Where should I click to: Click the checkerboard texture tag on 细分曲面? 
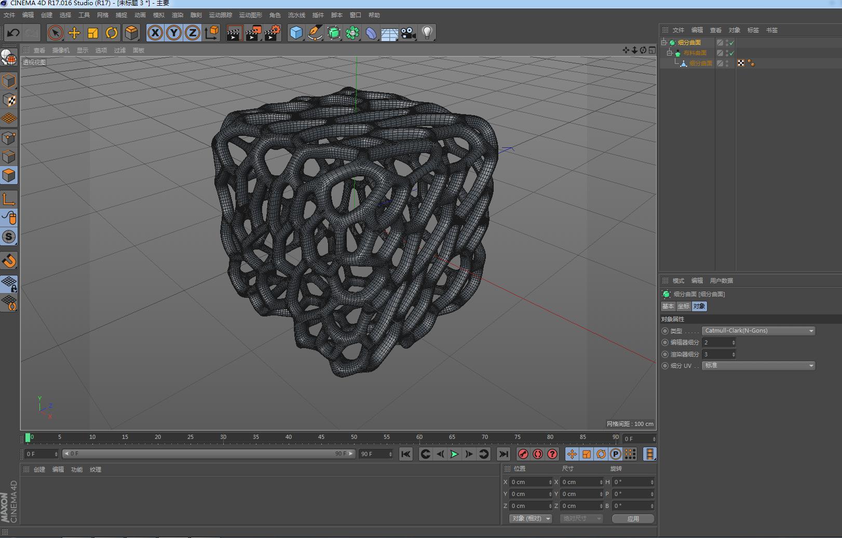pyautogui.click(x=741, y=63)
